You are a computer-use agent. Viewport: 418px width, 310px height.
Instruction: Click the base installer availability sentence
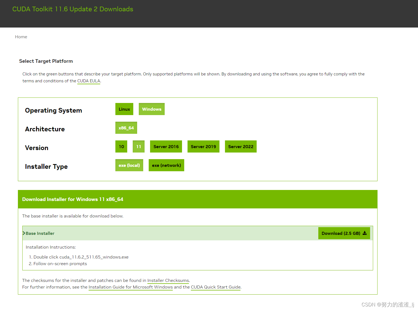tap(73, 216)
